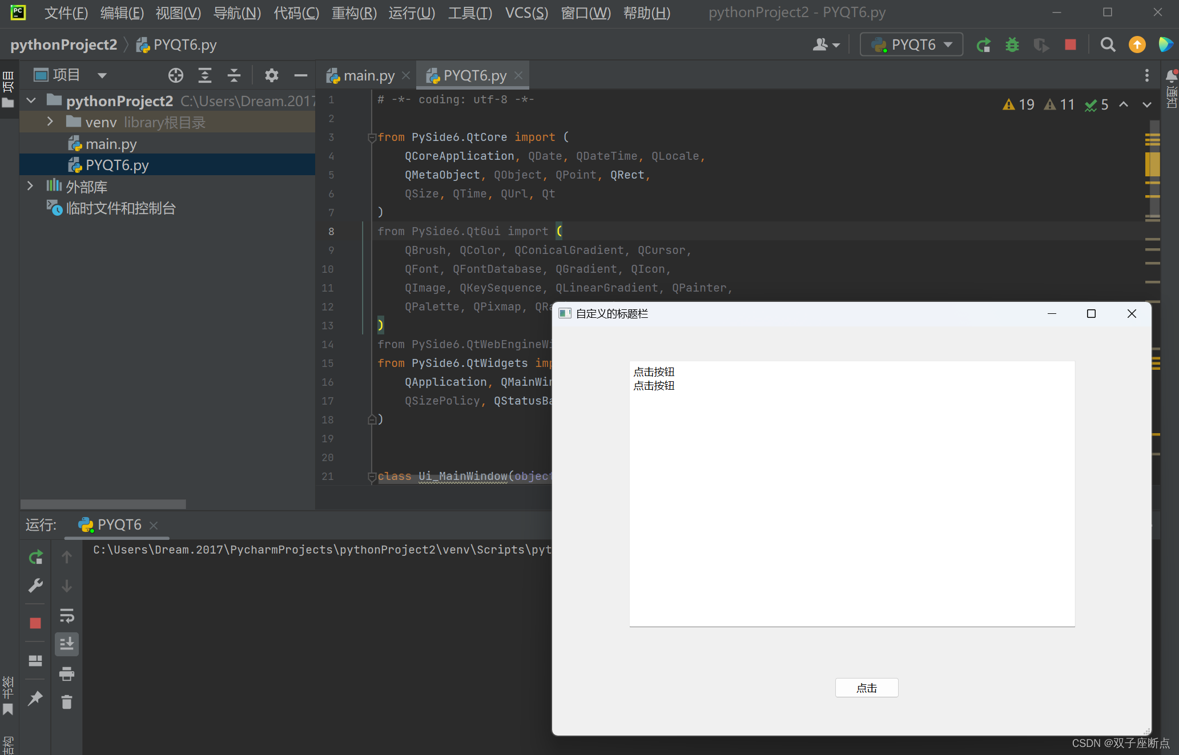Select PYQT6.py in the project tree
Image resolution: width=1179 pixels, height=755 pixels.
point(117,165)
